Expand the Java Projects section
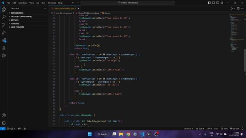The image size is (246, 138). pyautogui.click(x=28, y=27)
